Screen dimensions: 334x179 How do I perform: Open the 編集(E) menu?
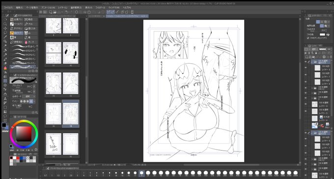19,7
